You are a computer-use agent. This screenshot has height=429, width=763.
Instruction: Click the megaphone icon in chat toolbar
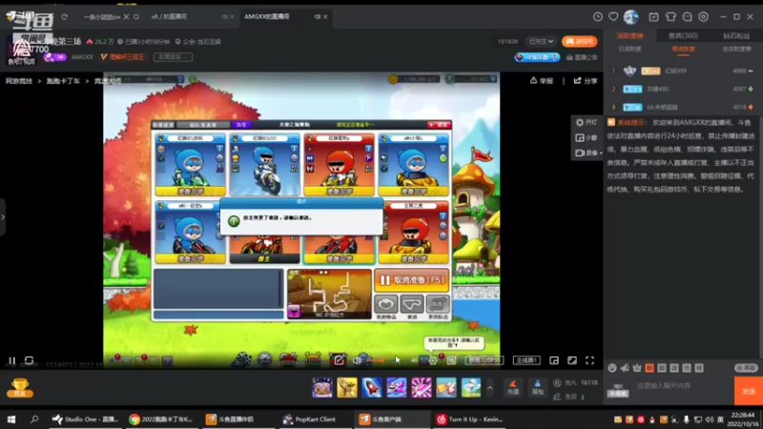pos(625,368)
